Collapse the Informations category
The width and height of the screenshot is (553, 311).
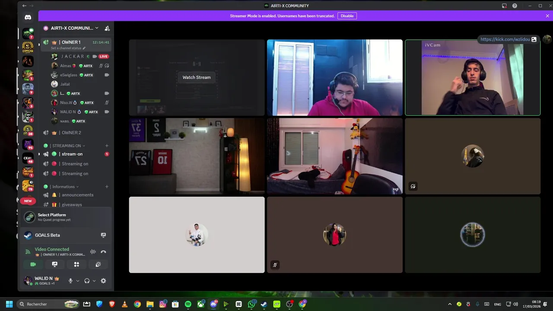pyautogui.click(x=65, y=187)
